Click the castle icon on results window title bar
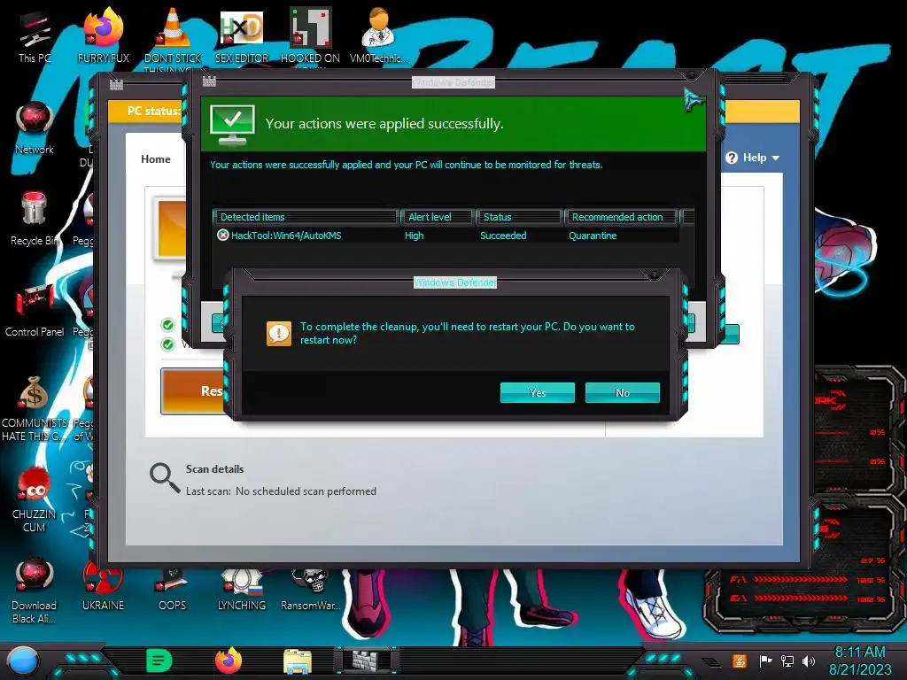The image size is (907, 680). (209, 81)
